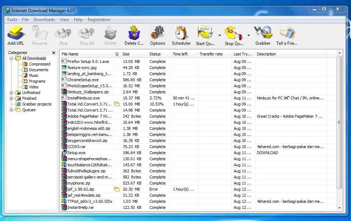Click the Add URL toolbar icon
The image size is (351, 221).
pos(16,33)
